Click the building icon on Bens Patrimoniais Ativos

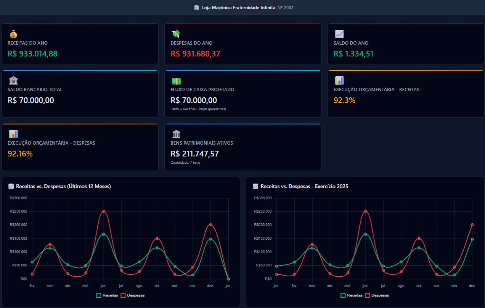coord(176,134)
